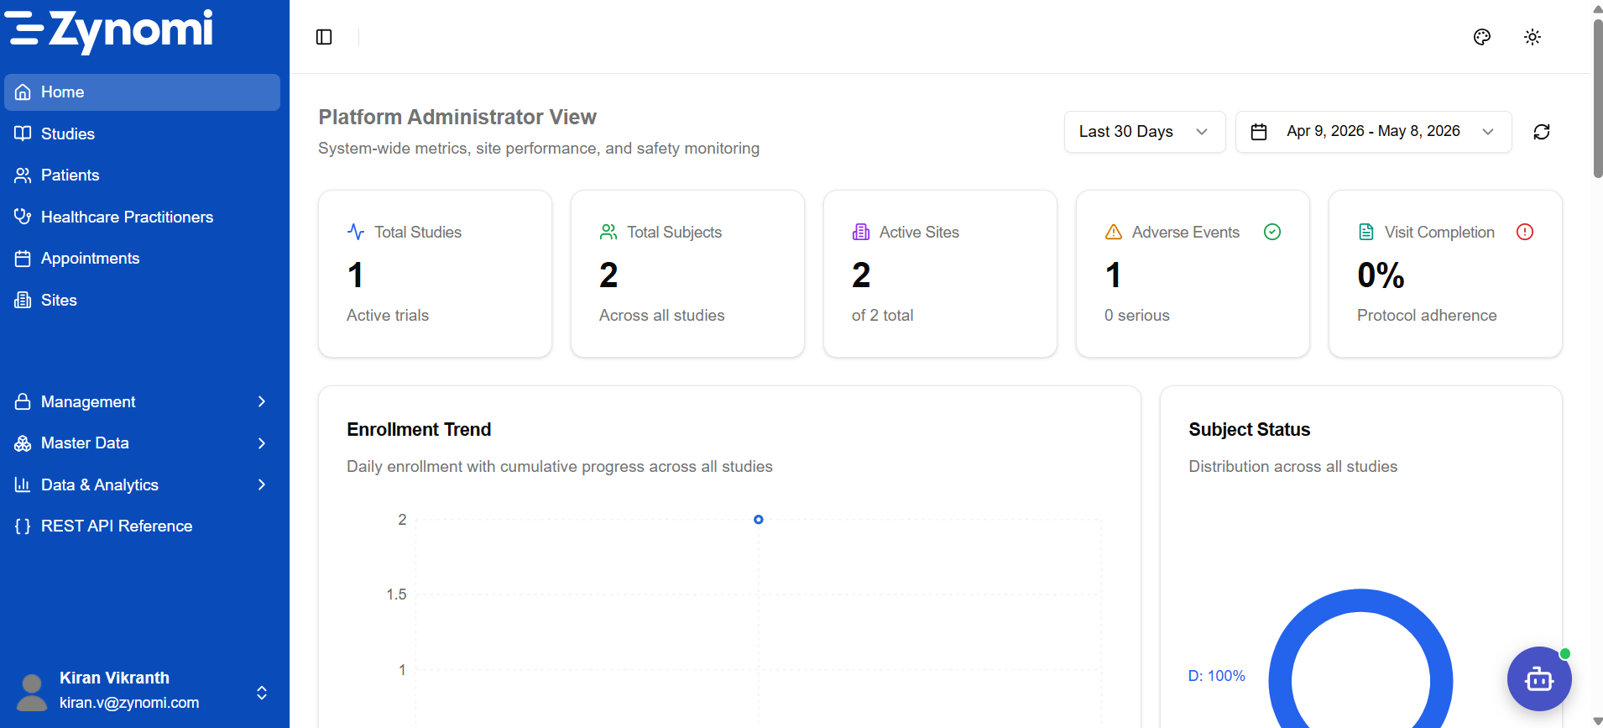
Task: Click the 'Protocol adherence' text
Action: [1427, 316]
